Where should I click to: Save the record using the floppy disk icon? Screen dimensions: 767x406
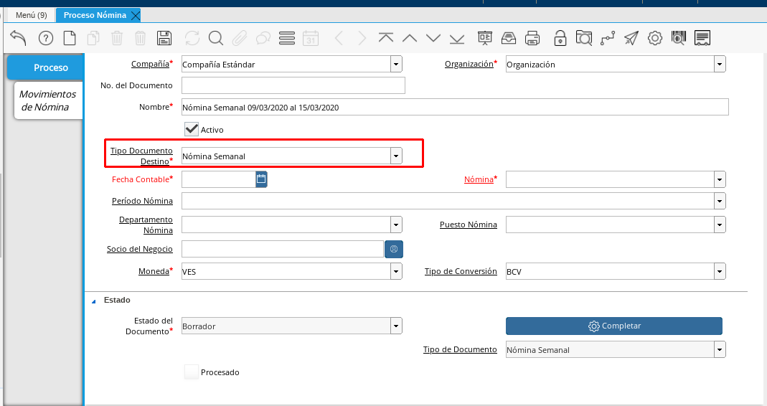pos(164,38)
